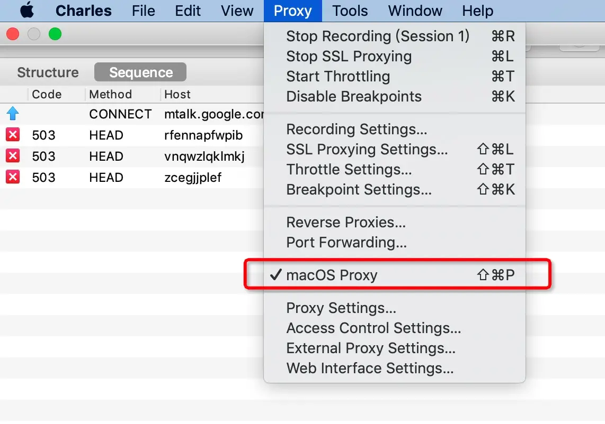Open the Window menu

coord(414,11)
